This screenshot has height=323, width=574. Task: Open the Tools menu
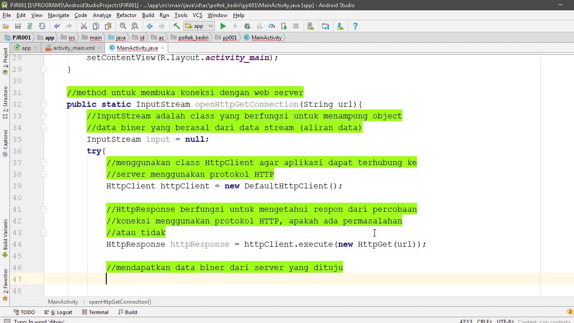click(181, 15)
